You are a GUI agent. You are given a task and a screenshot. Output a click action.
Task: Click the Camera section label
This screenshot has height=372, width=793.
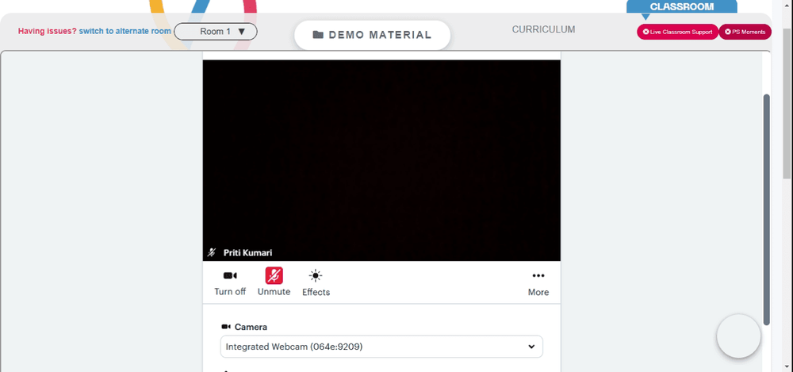(244, 327)
